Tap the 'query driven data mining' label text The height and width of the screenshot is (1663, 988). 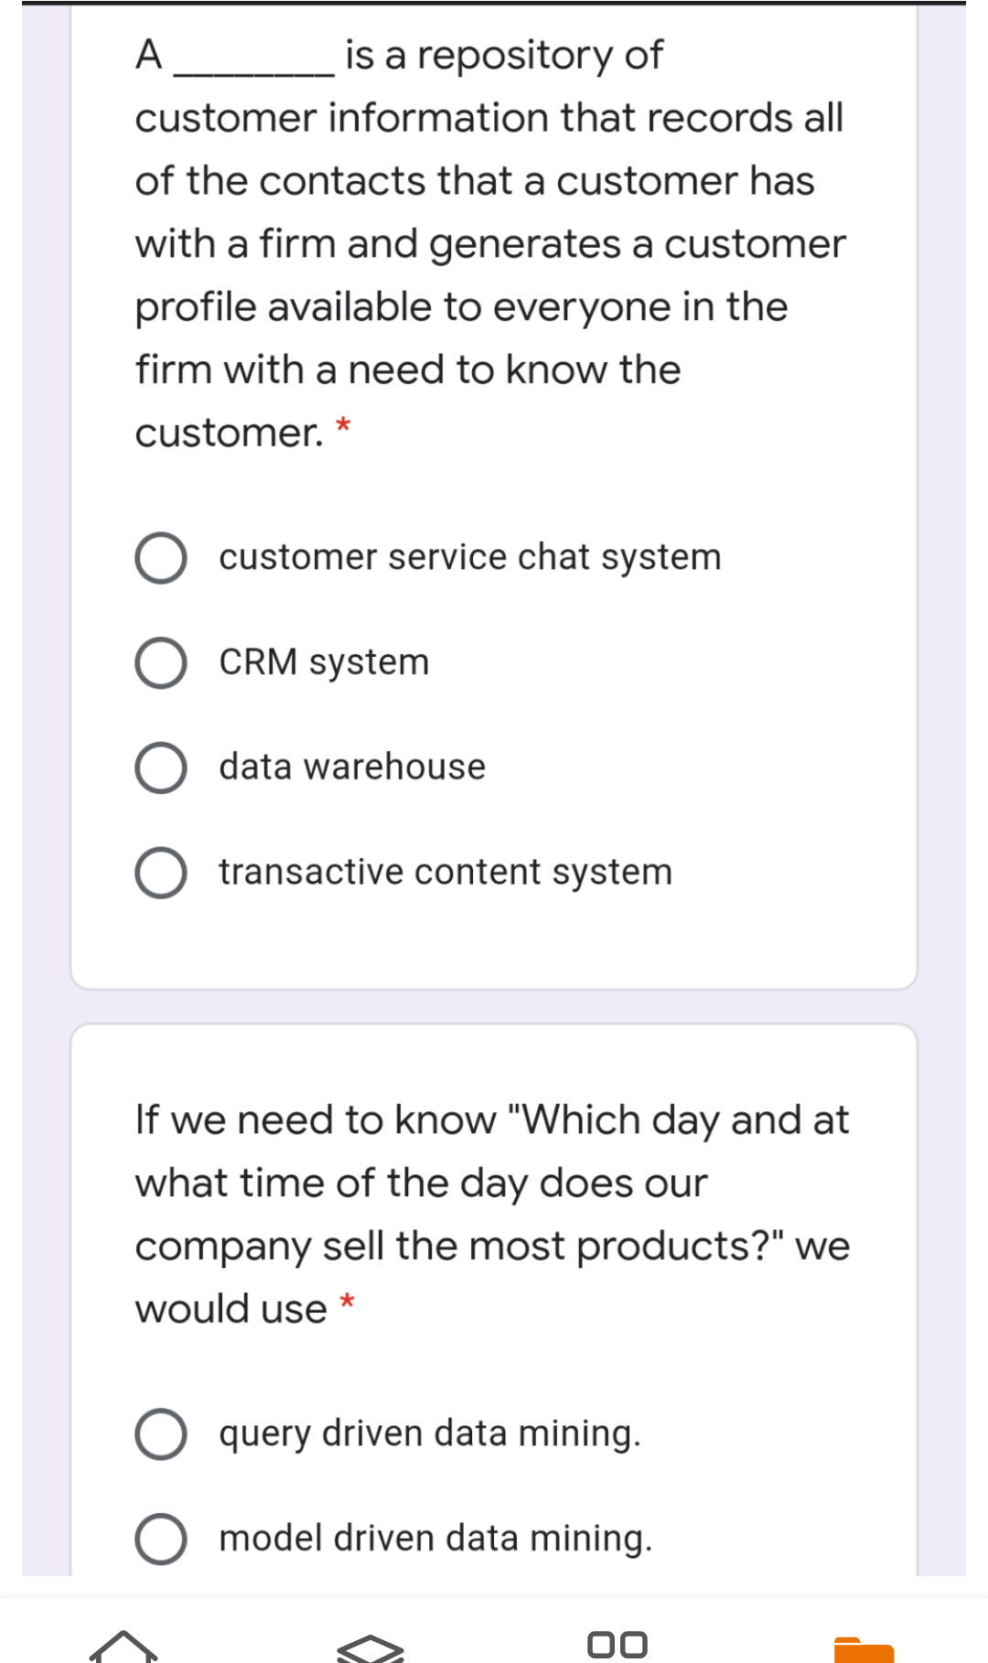tap(429, 1433)
